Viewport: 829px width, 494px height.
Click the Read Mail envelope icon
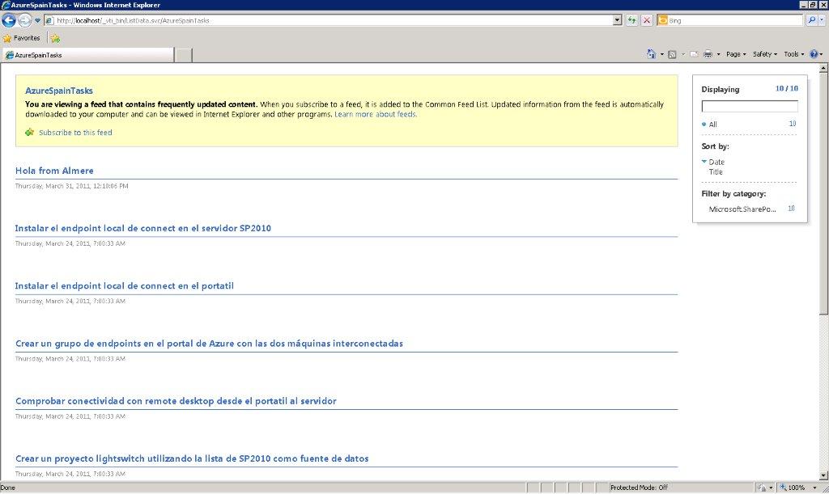(x=694, y=54)
